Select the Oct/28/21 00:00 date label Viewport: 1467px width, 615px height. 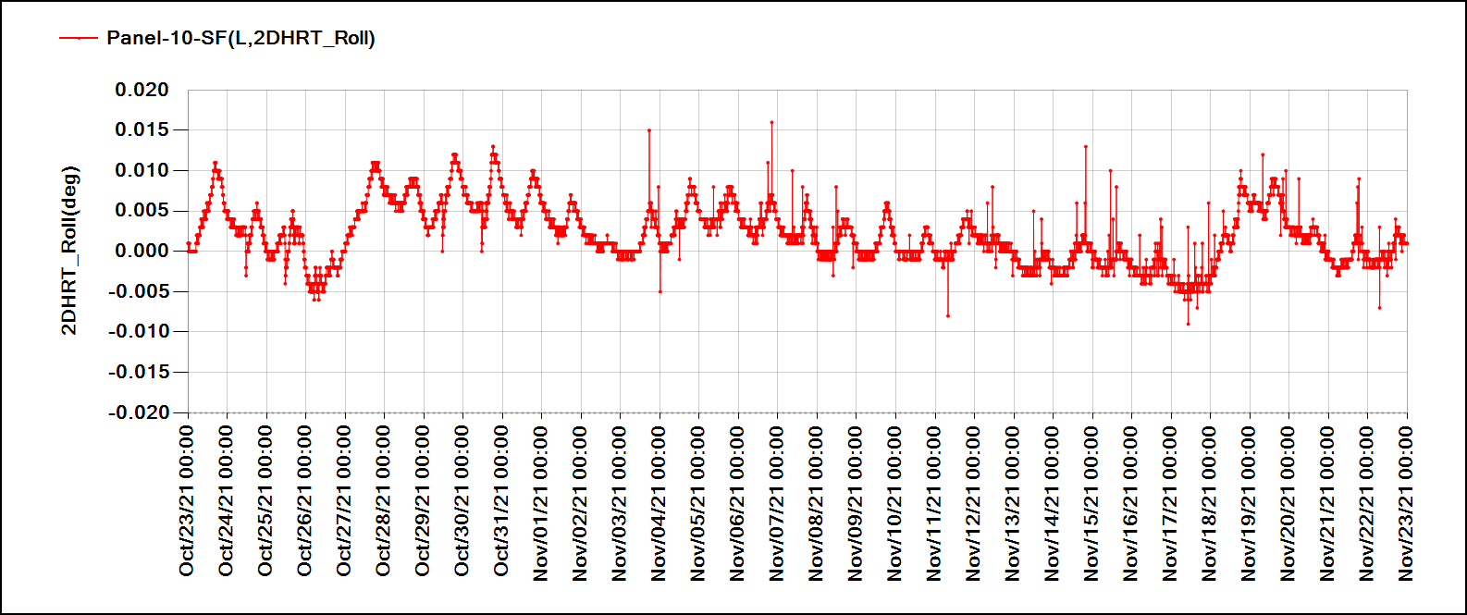coord(384,501)
